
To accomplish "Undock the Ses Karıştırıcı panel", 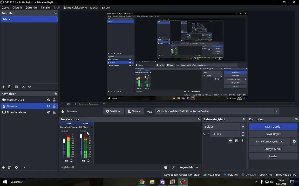I will [x=199, y=119].
